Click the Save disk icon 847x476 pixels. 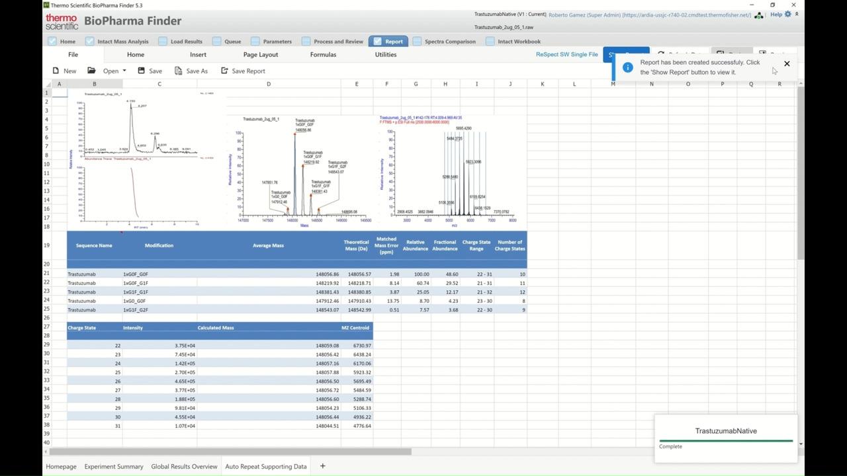point(141,71)
